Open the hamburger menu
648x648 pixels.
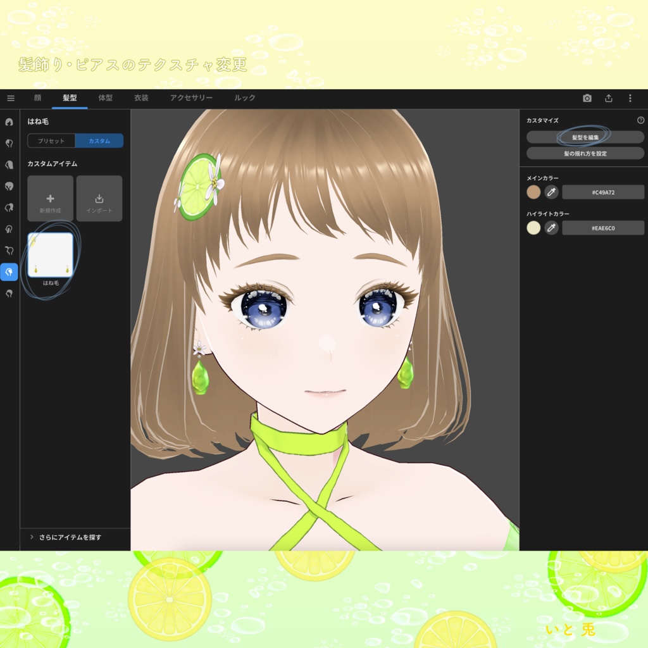pyautogui.click(x=10, y=98)
